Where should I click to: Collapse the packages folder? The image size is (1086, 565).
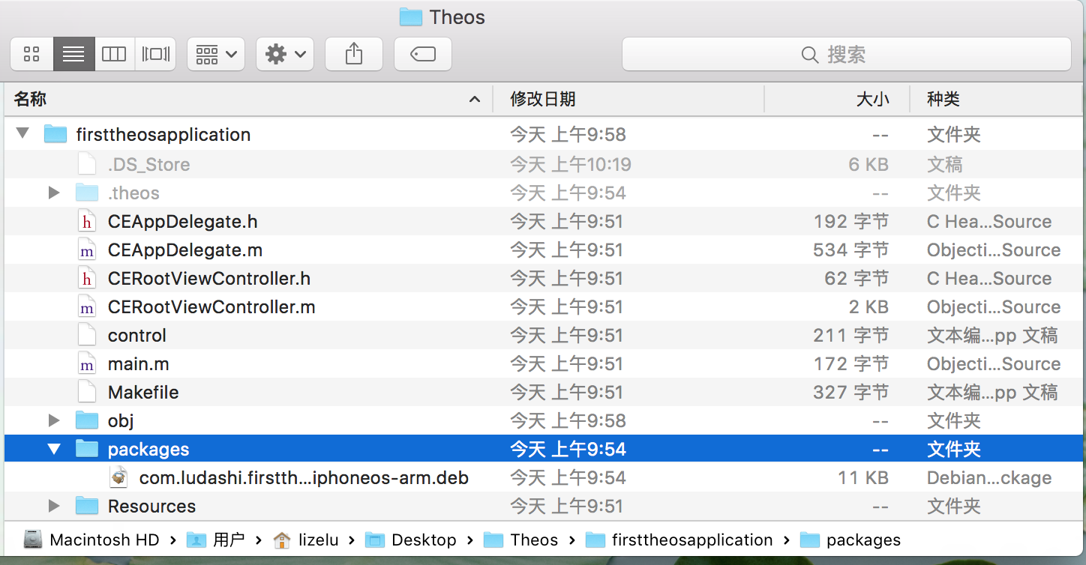[x=54, y=449]
